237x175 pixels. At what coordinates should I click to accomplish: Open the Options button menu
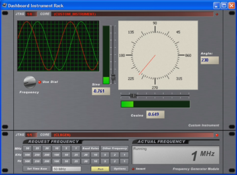(119, 169)
